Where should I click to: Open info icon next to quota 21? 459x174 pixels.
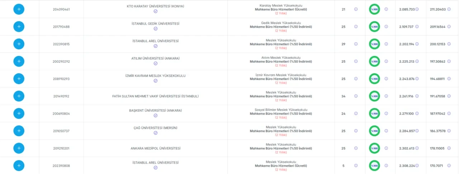(356, 9)
